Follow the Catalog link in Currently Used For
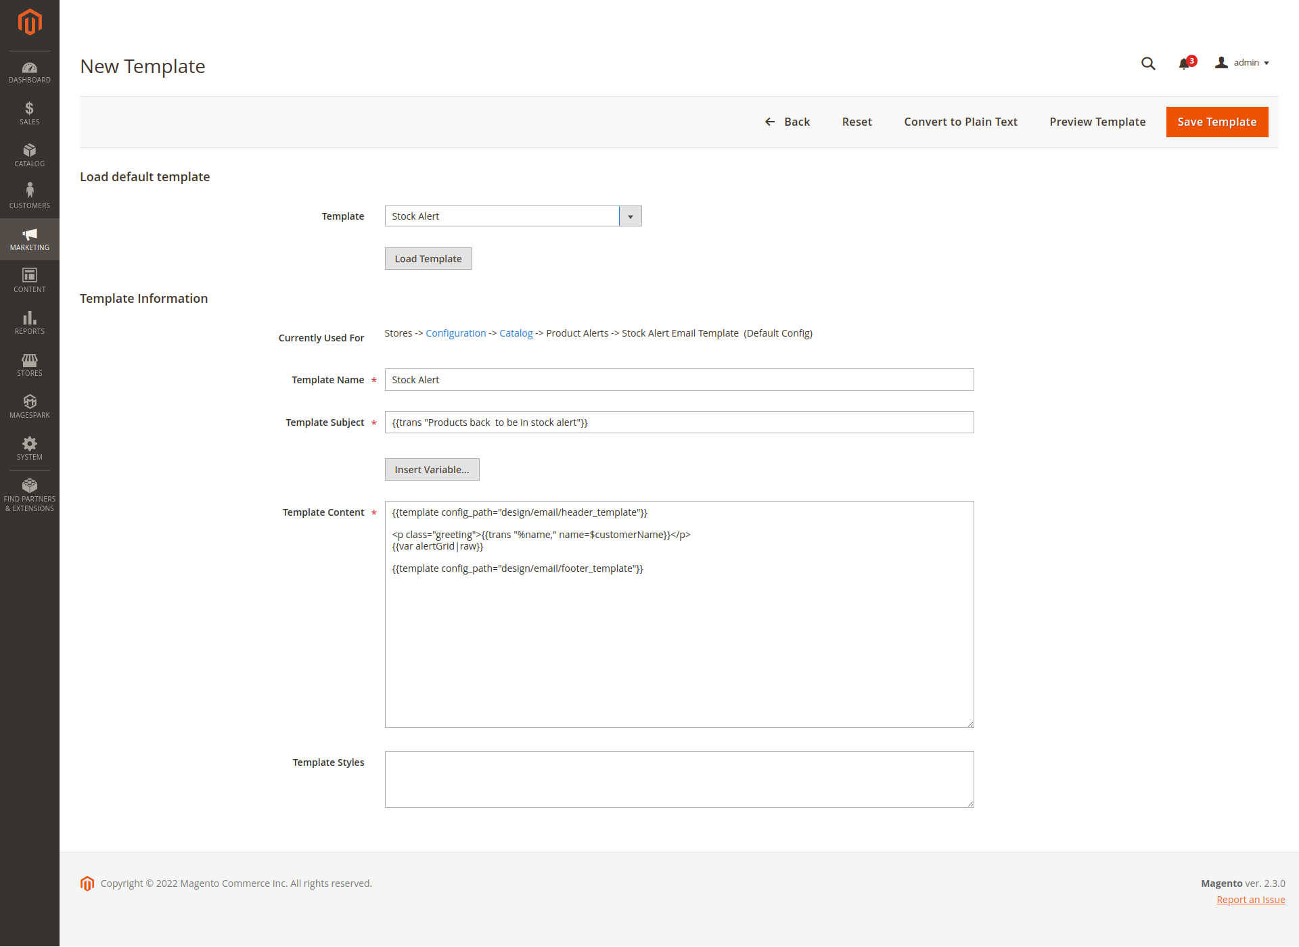The image size is (1299, 947). click(x=516, y=333)
